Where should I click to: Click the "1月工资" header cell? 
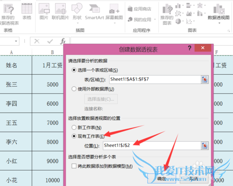(48, 65)
